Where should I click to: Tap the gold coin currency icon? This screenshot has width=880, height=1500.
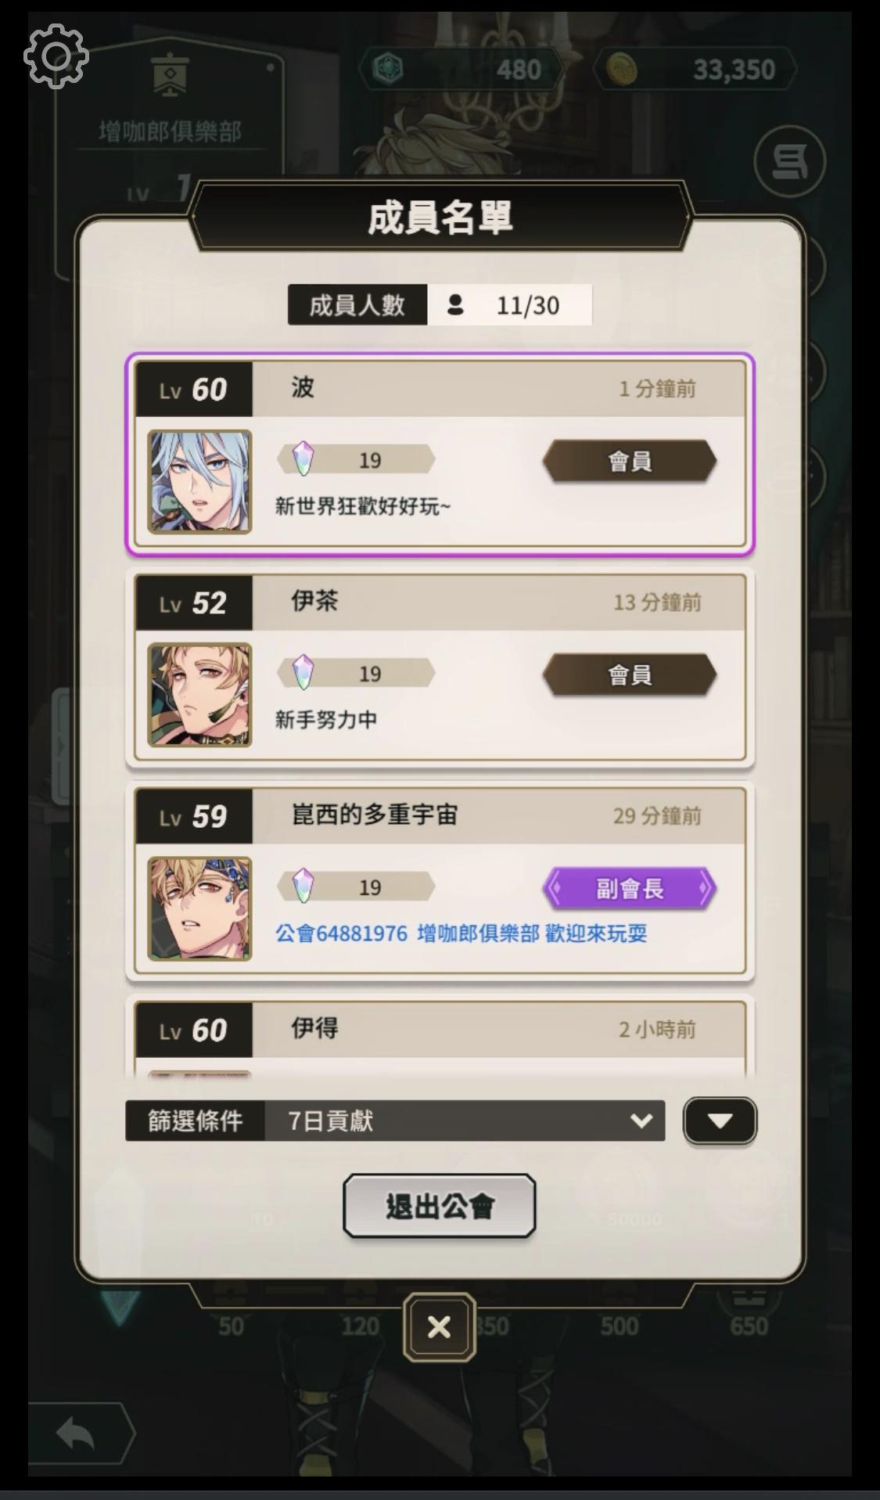tap(622, 70)
